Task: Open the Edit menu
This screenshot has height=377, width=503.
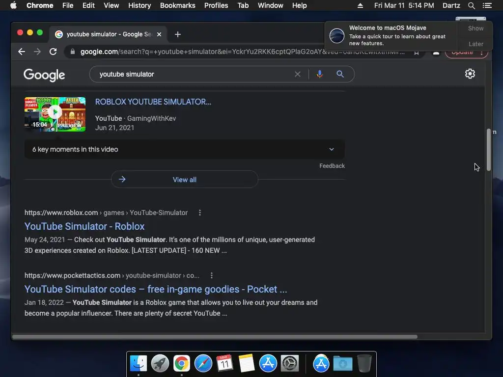Action: (88, 5)
